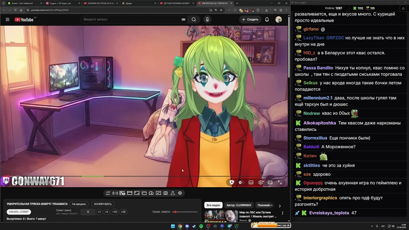
Task: Select the Все видео filter chip
Action: click(x=213, y=205)
